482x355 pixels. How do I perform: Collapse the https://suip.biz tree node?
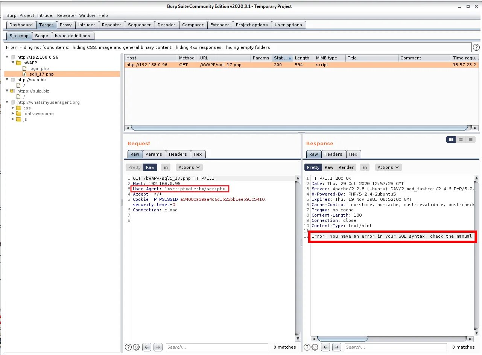7,91
